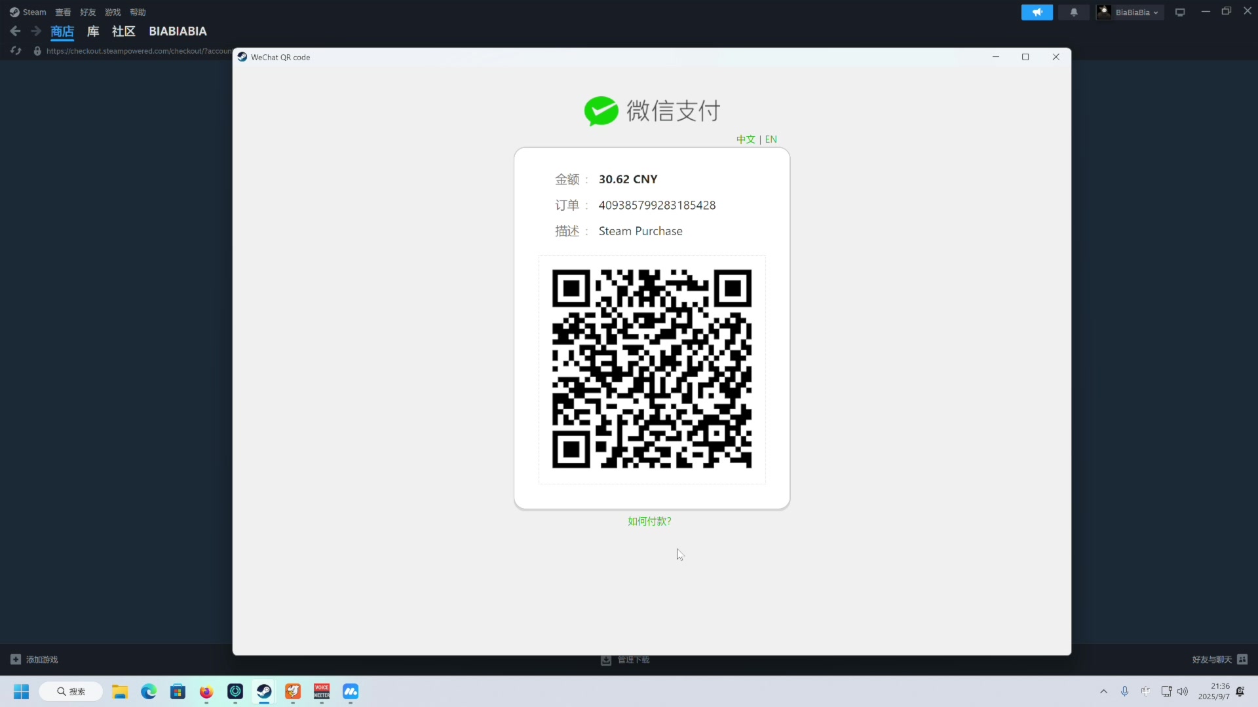Open the Steam menu
This screenshot has width=1258, height=707.
coord(28,12)
